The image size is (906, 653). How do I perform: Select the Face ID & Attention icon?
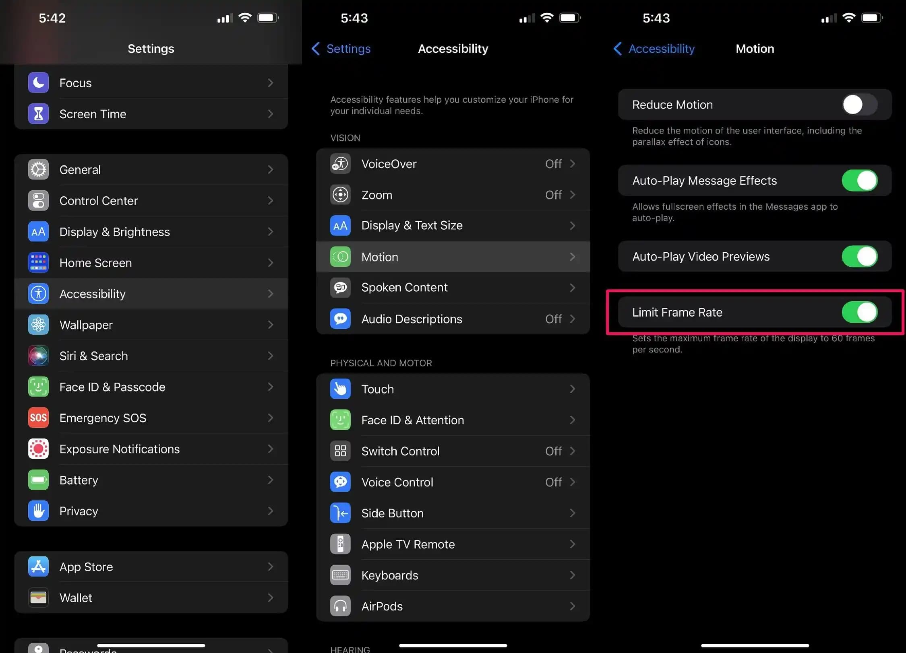(x=340, y=420)
